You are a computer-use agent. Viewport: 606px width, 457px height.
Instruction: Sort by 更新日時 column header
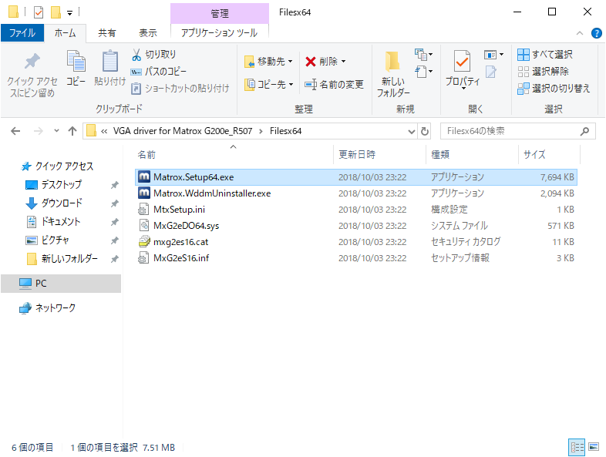coord(379,155)
